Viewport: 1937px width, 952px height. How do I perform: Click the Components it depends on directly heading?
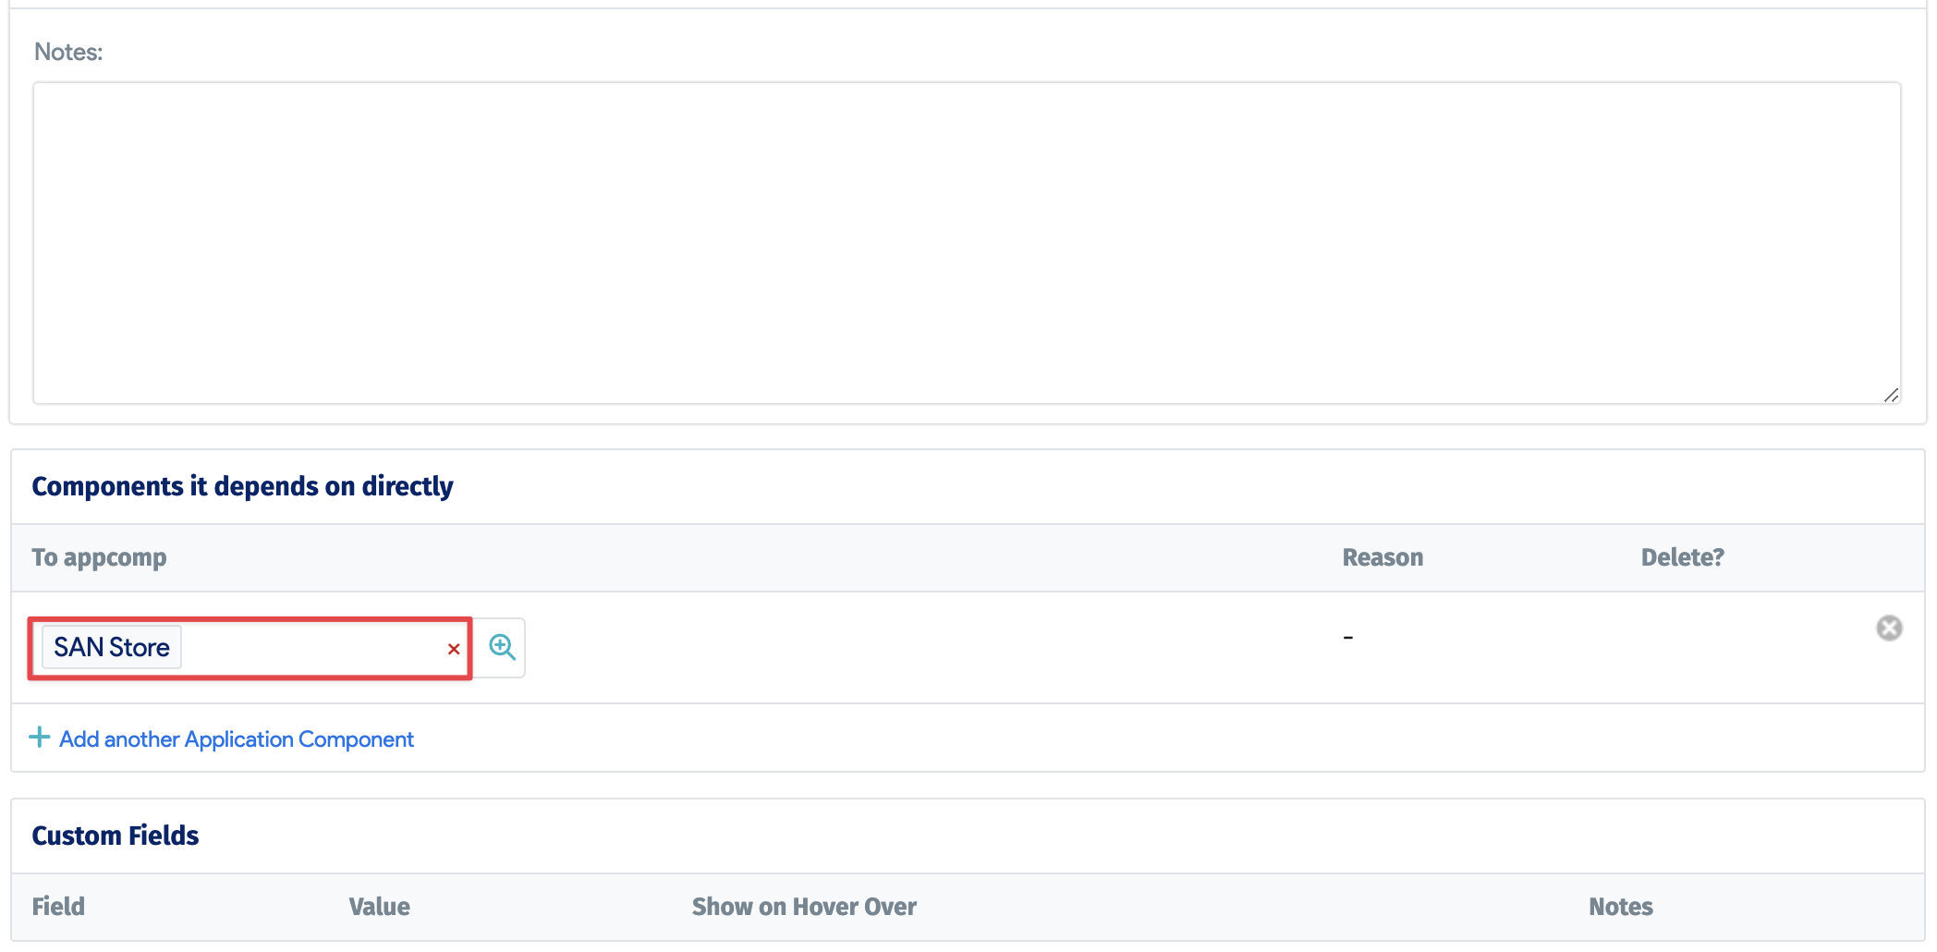click(x=242, y=486)
